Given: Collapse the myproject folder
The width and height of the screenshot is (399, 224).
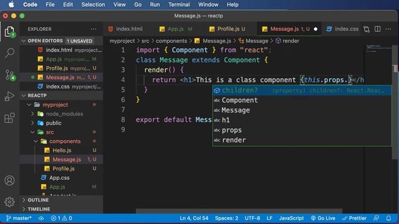Looking at the screenshot, I should [29, 105].
